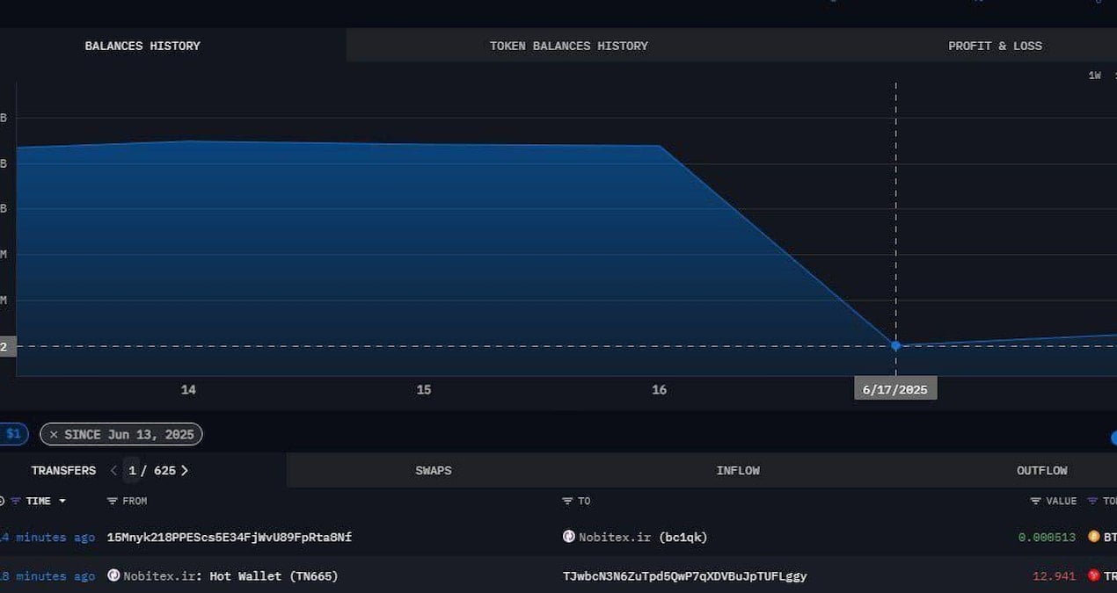This screenshot has width=1117, height=593.
Task: Select the 1W chart range
Action: point(1094,76)
